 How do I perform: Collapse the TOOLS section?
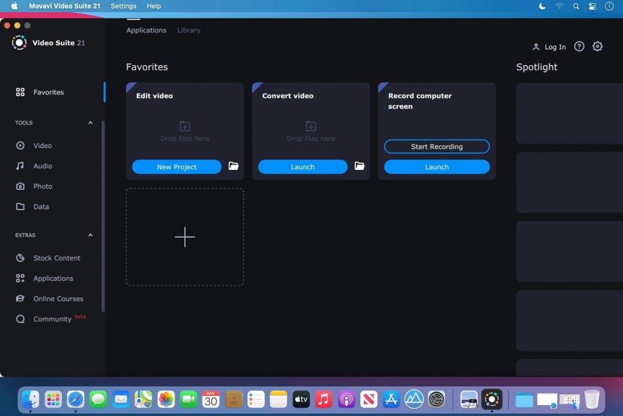[90, 122]
